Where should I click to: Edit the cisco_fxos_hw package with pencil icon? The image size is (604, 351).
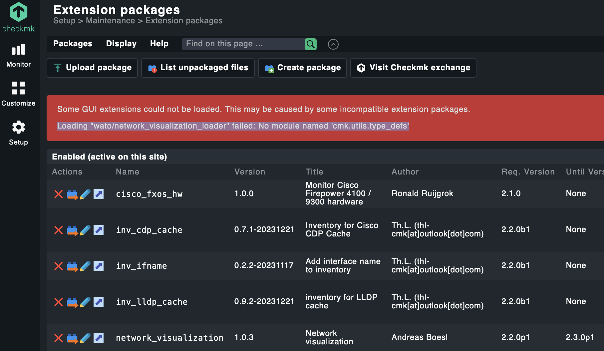pos(86,194)
